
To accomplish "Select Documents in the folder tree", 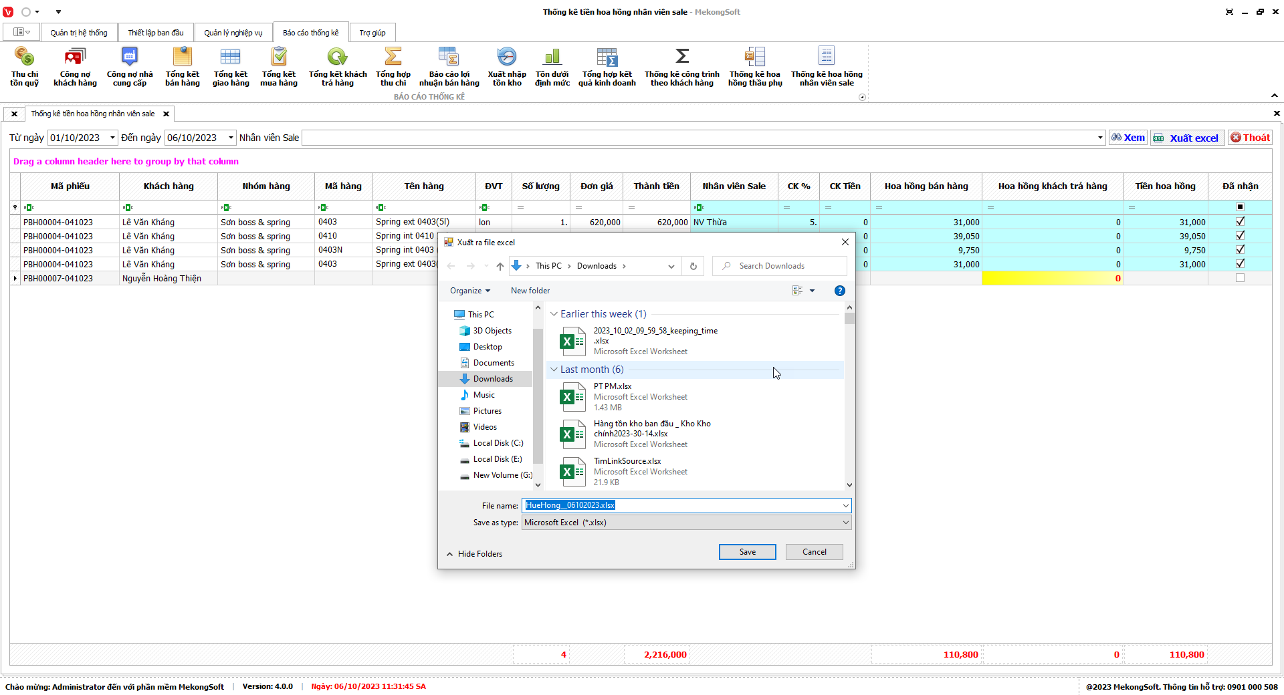I will coord(494,363).
